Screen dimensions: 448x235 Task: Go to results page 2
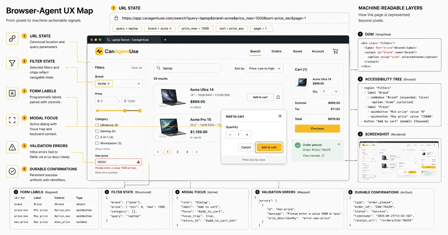(x=178, y=152)
